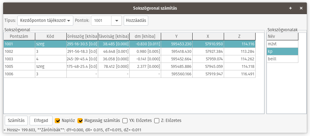Click distance cell 36.058 [0.000]
The height and width of the screenshot is (136, 310).
pos(114,59)
